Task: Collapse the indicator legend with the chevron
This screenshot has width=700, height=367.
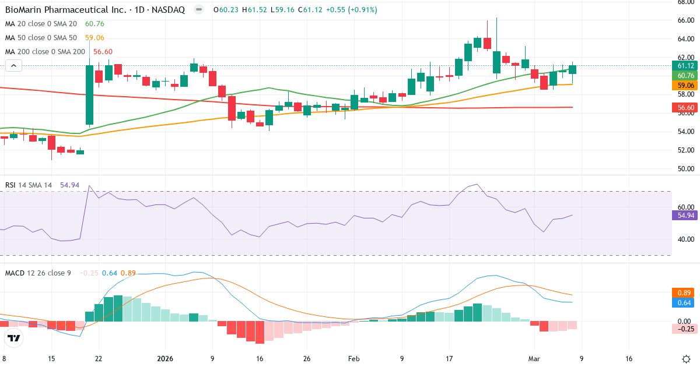Action: 13,65
